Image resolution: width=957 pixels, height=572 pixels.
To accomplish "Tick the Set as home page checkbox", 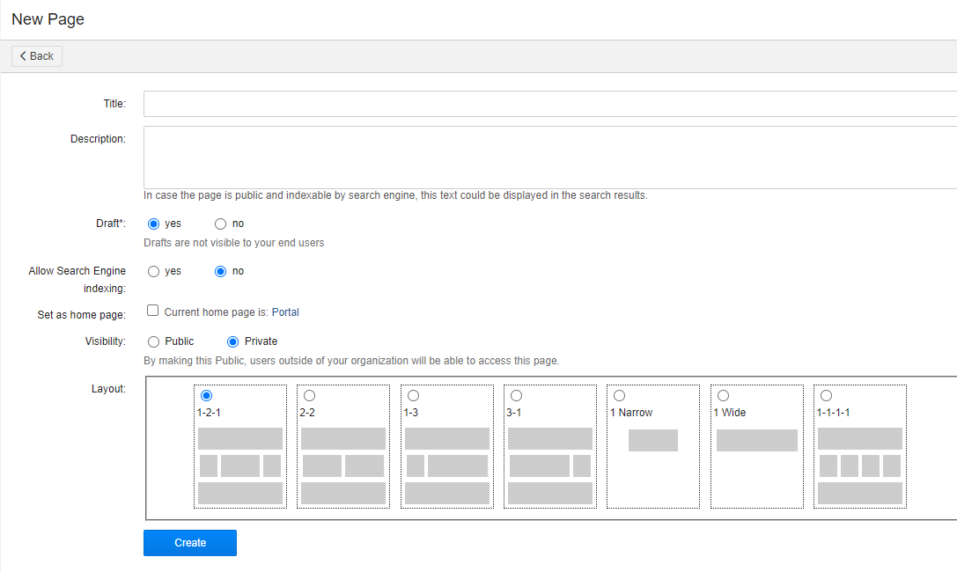I will 152,311.
